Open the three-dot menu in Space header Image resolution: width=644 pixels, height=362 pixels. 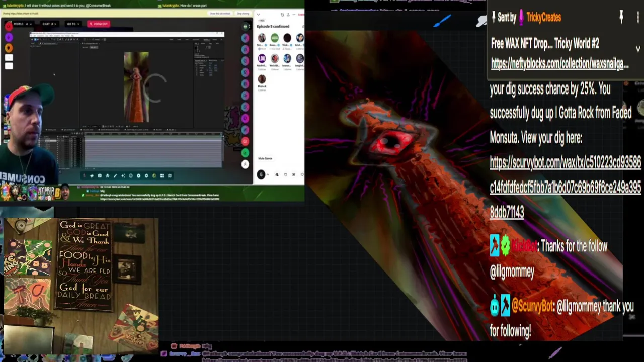pos(294,15)
